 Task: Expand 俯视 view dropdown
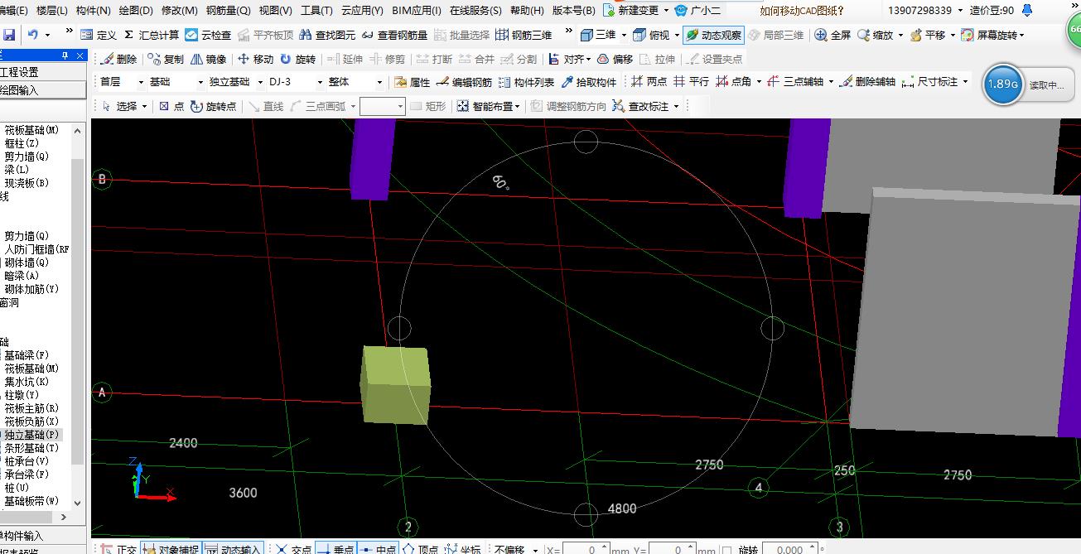677,35
